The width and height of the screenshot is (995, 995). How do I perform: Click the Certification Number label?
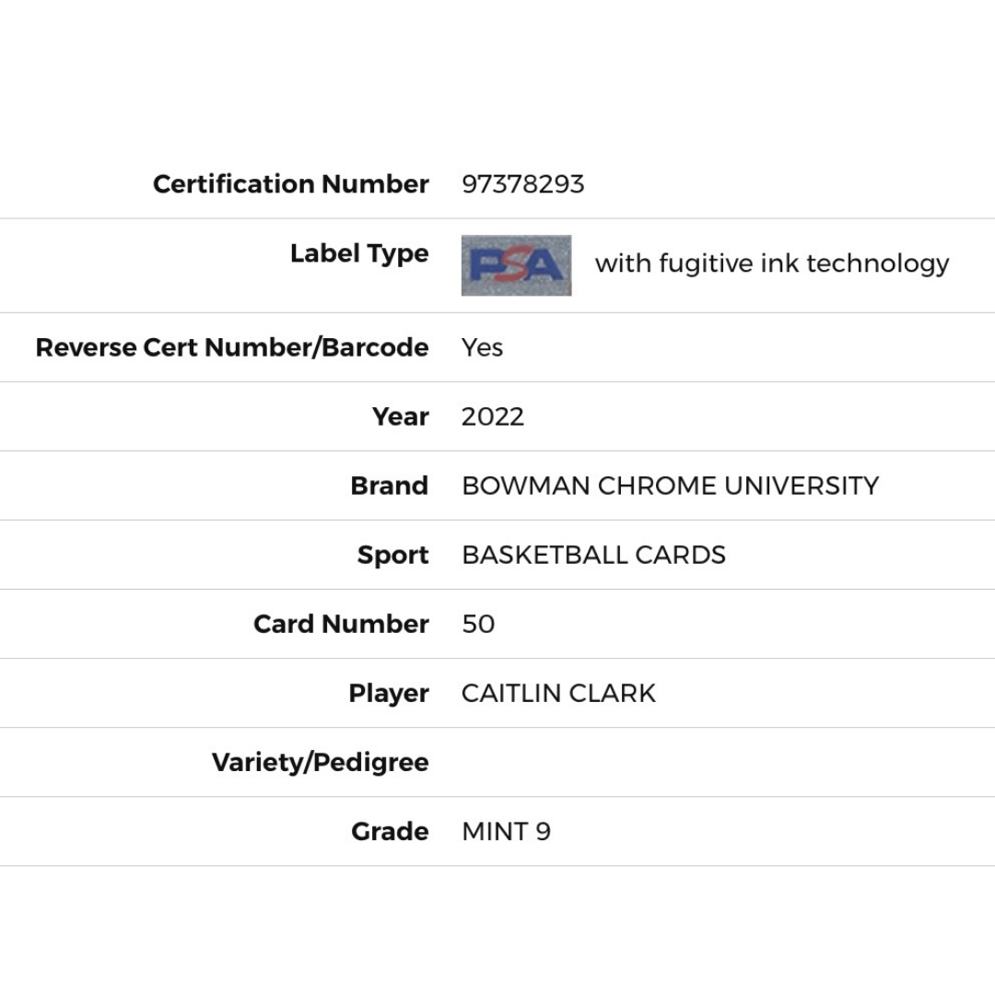290,184
